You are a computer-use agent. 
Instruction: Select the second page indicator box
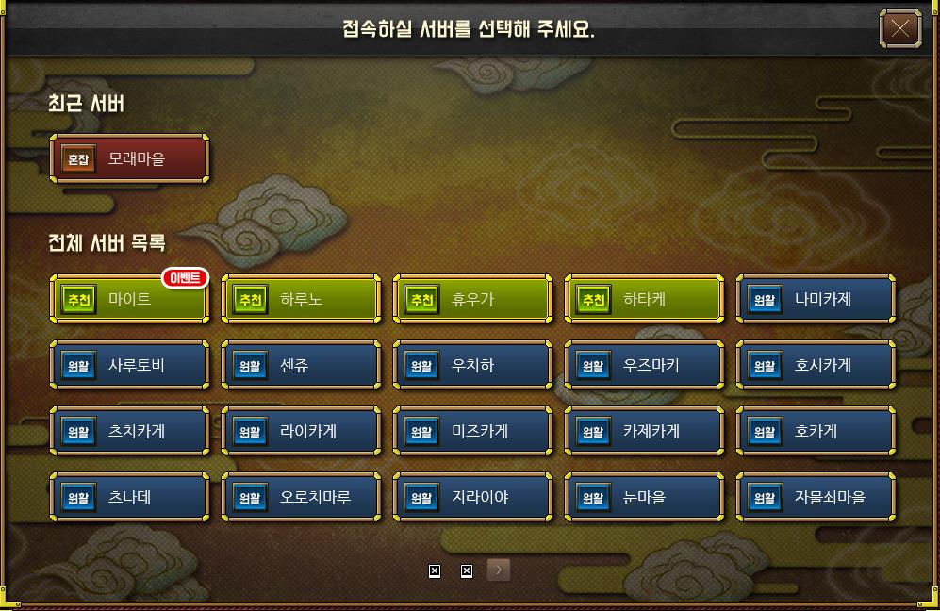click(467, 570)
